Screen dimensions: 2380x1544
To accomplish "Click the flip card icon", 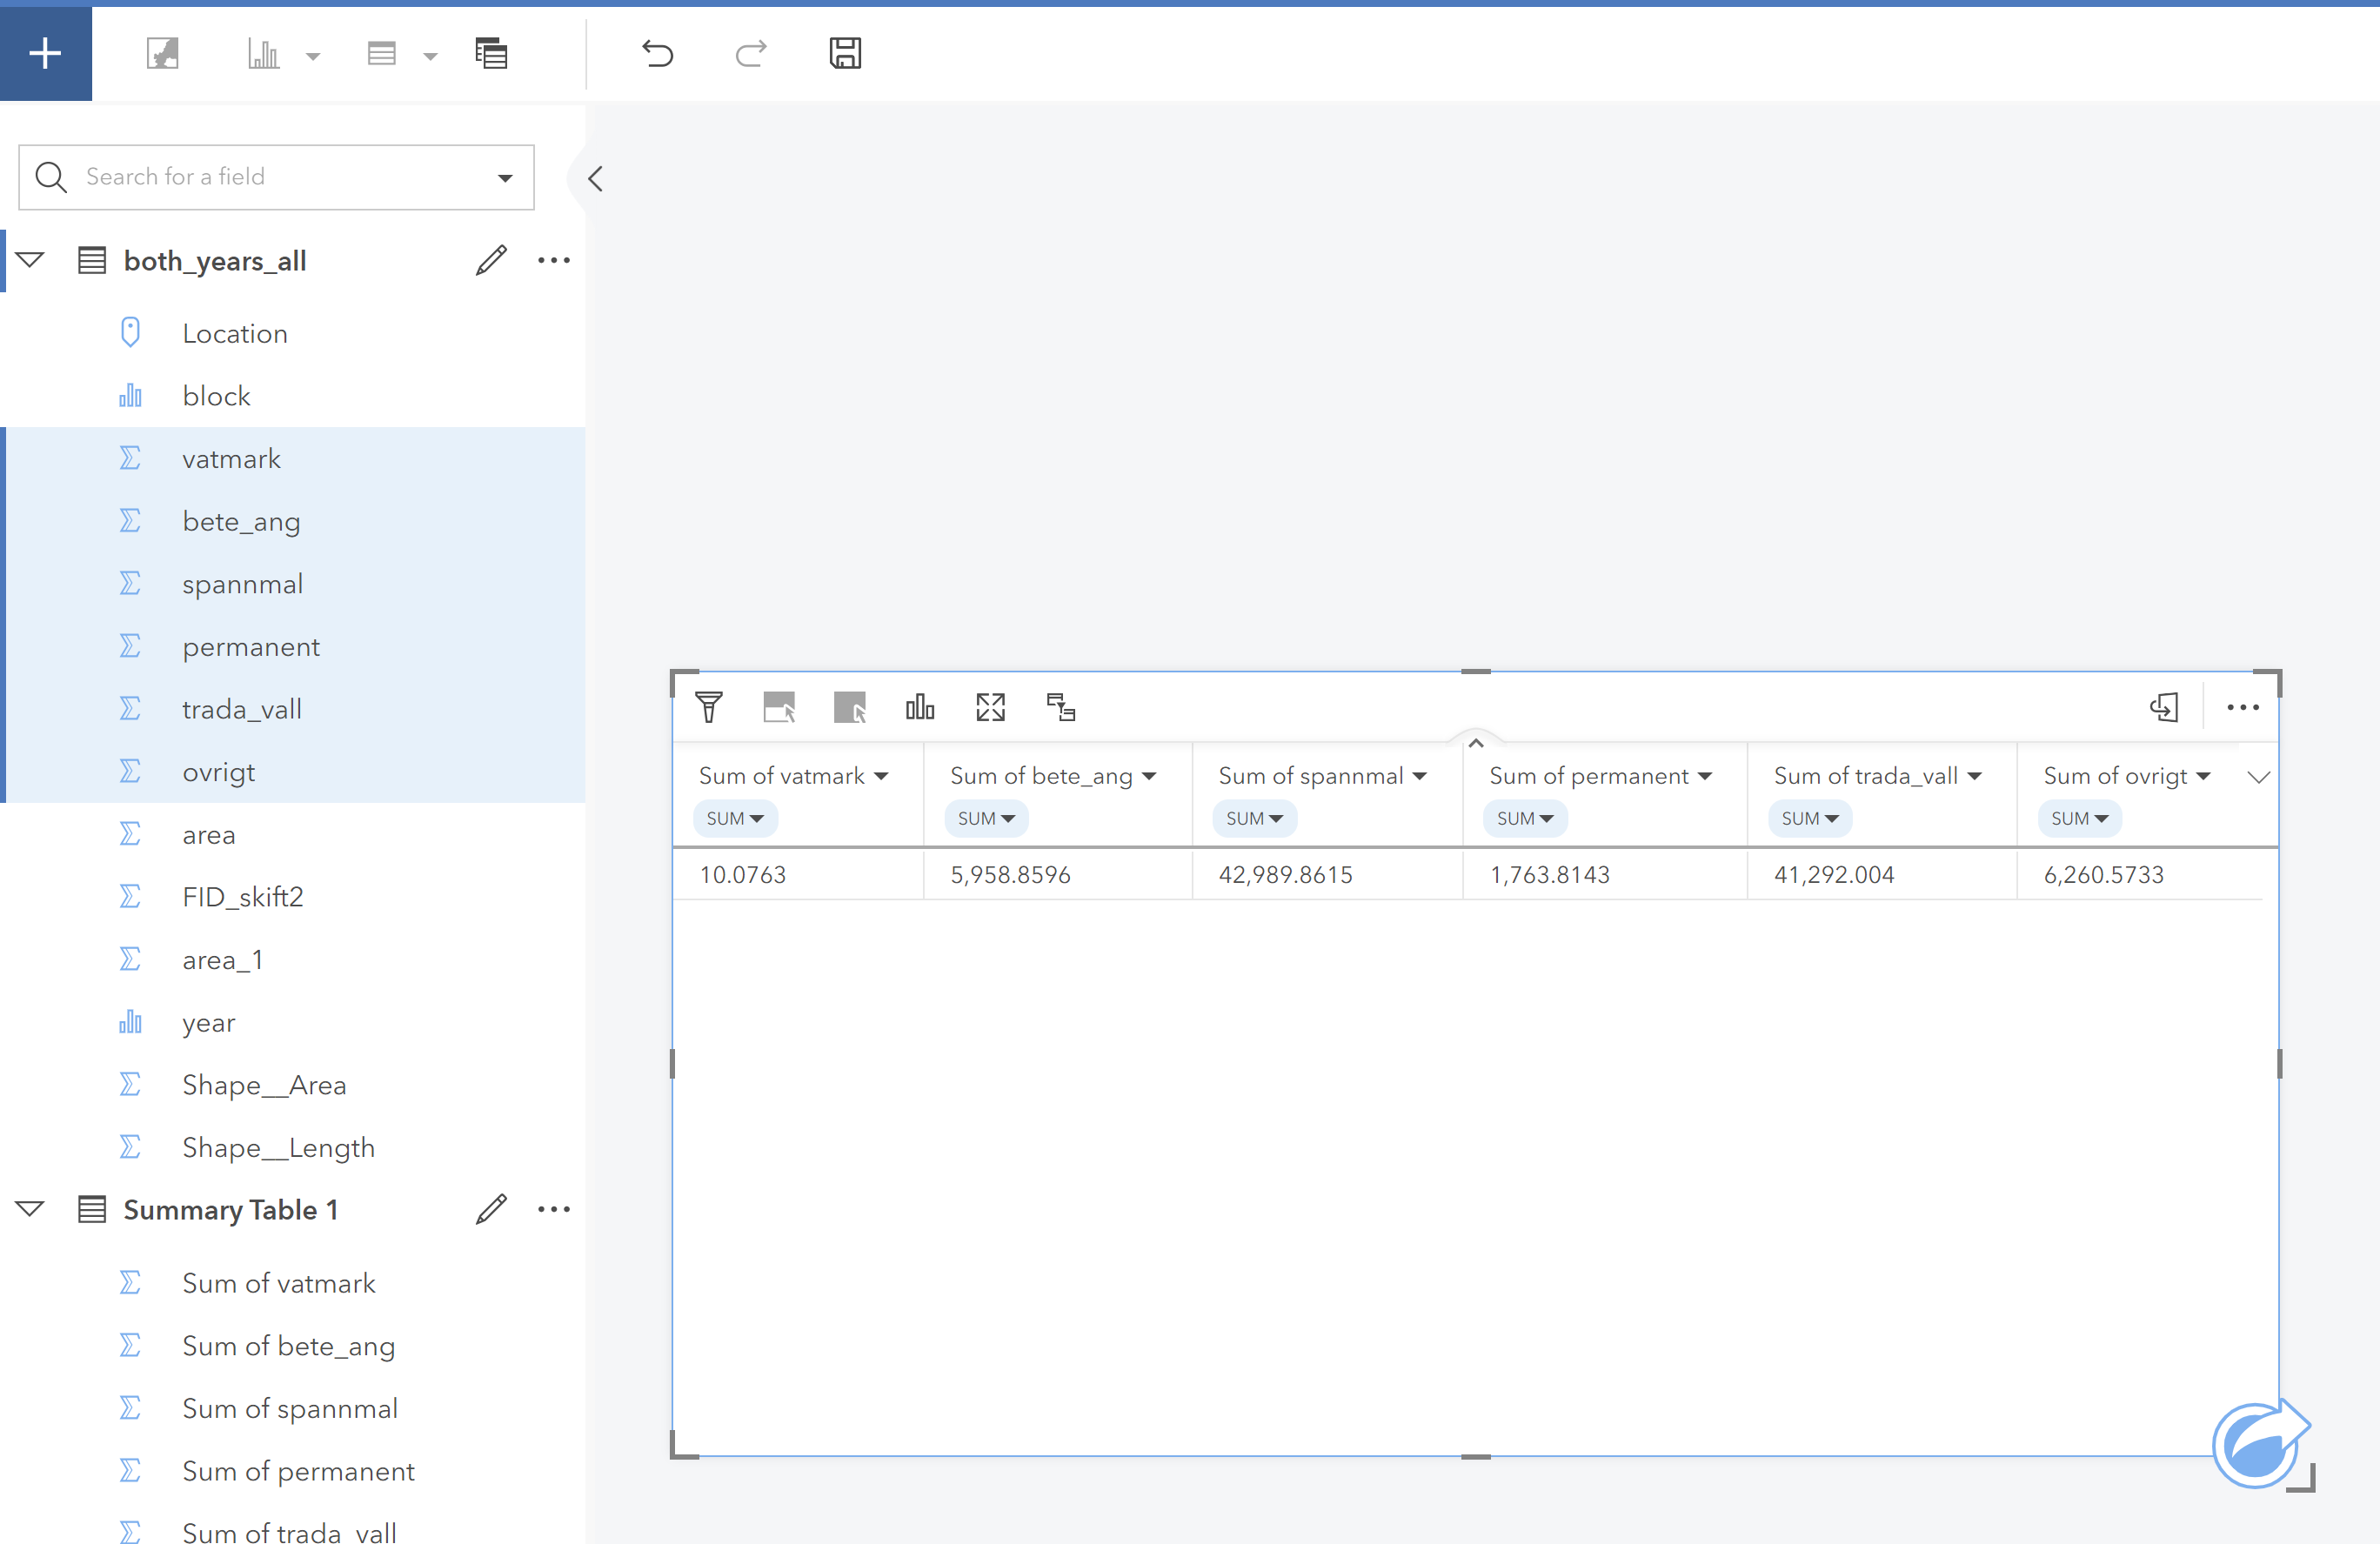I will tap(2163, 707).
